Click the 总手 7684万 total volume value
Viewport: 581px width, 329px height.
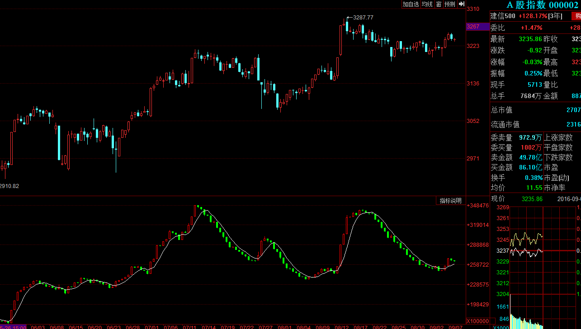tap(531, 96)
